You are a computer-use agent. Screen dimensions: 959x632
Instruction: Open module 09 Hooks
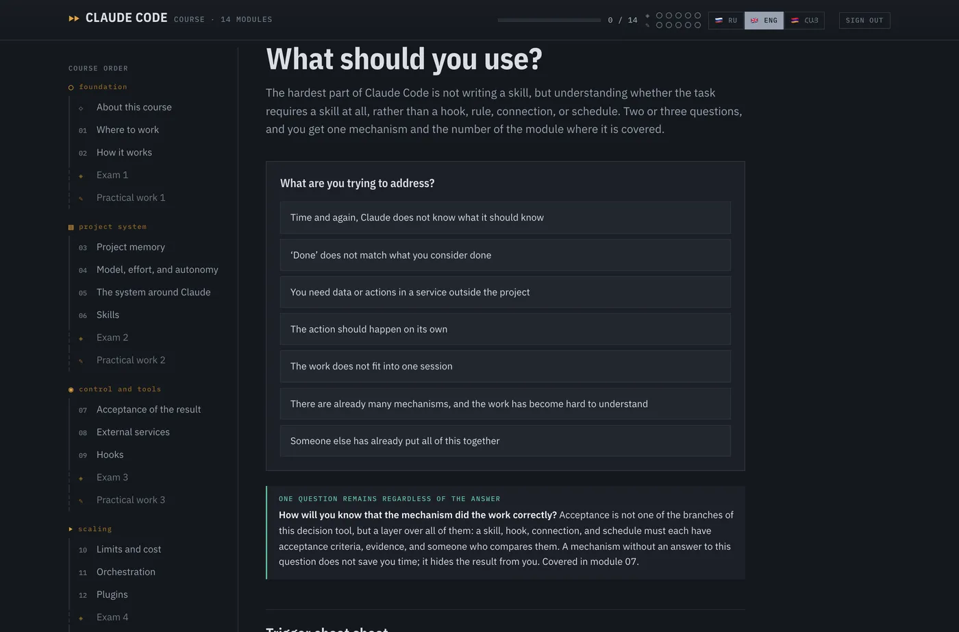pos(110,455)
